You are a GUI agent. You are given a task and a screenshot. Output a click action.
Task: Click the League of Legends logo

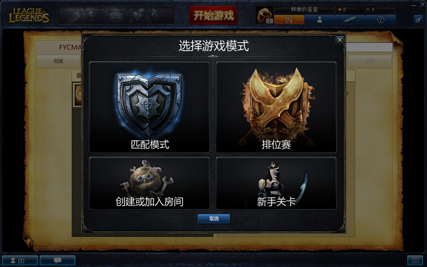click(29, 15)
